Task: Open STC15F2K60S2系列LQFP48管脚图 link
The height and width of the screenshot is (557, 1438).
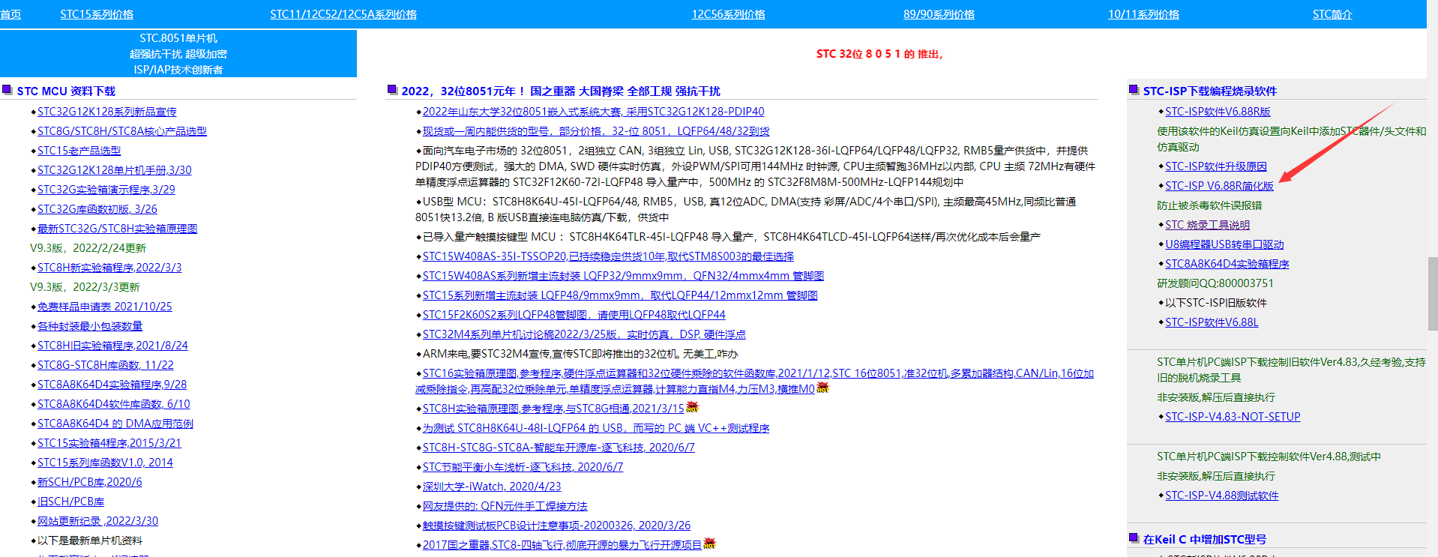Action: [574, 315]
